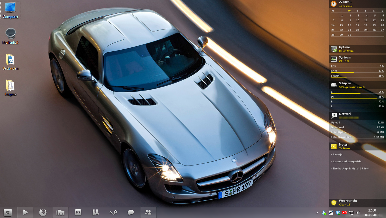Viewport: 386px width, 218px height.
Task: Click the CPU row showing 1%
Action: coord(357,66)
